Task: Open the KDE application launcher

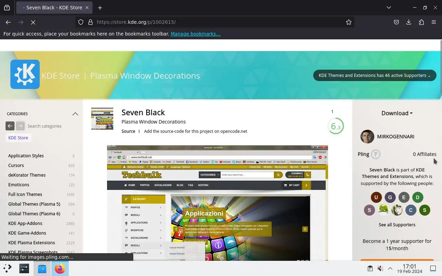Action: (x=8, y=268)
